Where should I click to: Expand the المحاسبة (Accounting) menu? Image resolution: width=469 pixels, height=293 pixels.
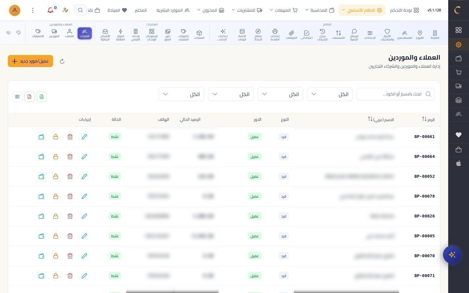coord(320,10)
